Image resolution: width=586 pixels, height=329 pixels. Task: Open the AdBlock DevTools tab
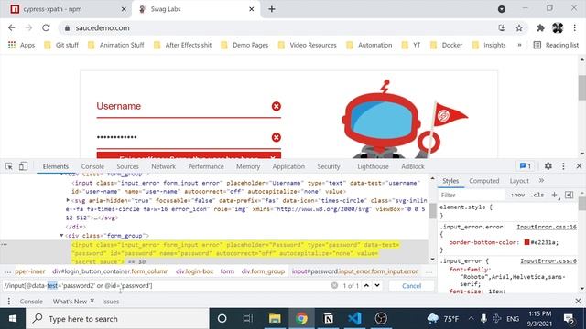click(413, 166)
